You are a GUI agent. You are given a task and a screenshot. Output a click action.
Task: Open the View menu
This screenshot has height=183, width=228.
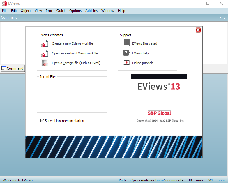(38, 11)
